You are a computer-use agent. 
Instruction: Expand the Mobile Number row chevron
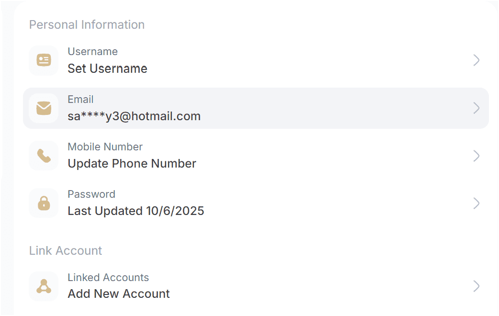point(476,156)
